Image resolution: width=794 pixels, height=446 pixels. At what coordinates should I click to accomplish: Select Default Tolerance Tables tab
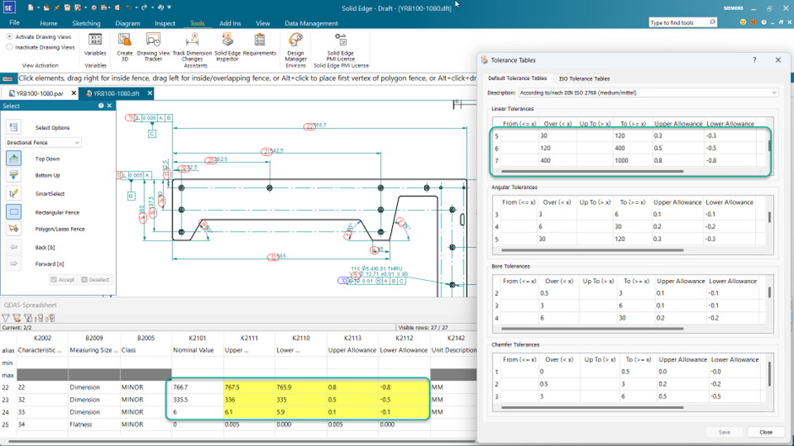pos(517,78)
